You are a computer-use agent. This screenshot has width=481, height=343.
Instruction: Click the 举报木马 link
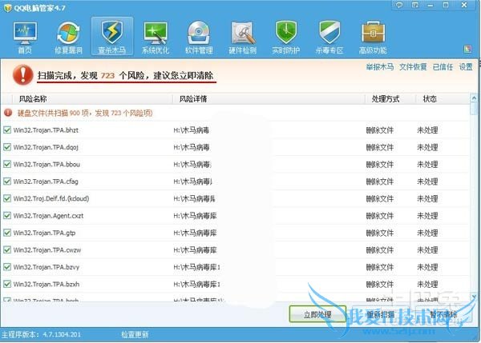tap(379, 66)
